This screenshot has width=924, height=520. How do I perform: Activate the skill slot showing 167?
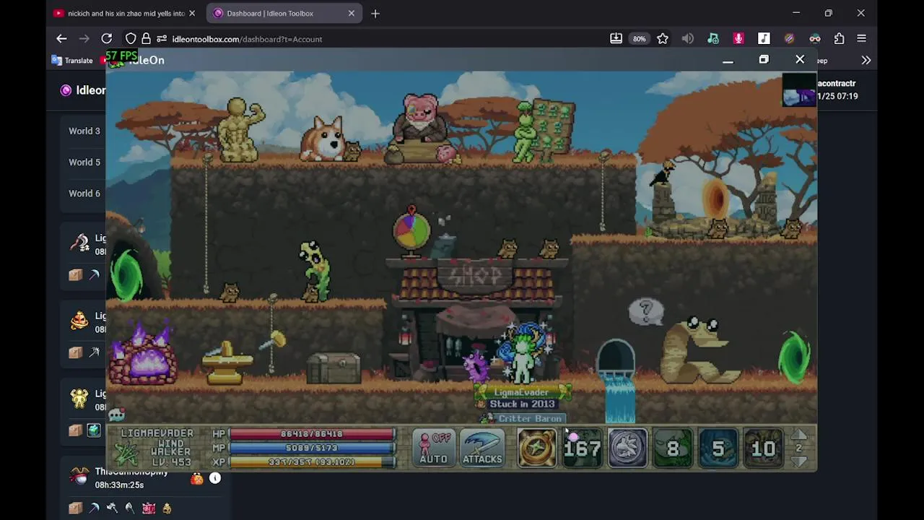pos(583,448)
